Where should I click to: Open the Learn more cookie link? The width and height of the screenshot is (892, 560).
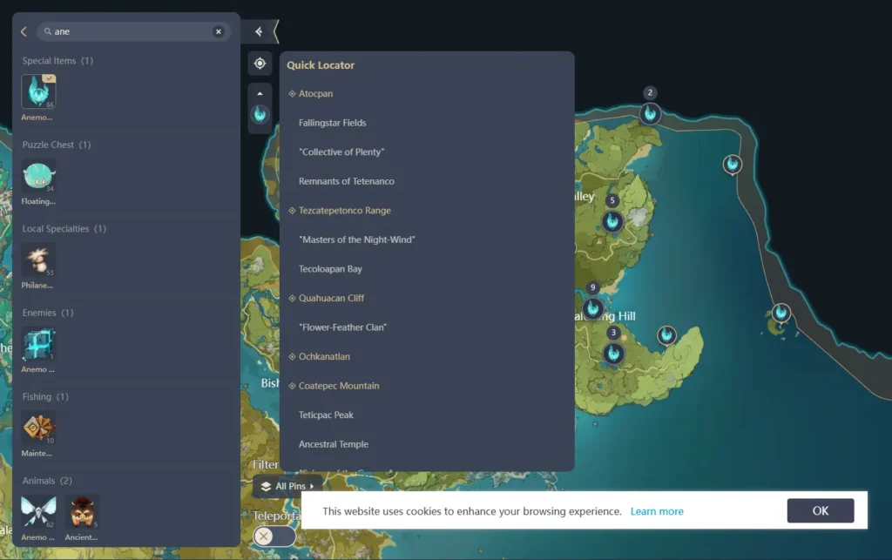(x=657, y=511)
